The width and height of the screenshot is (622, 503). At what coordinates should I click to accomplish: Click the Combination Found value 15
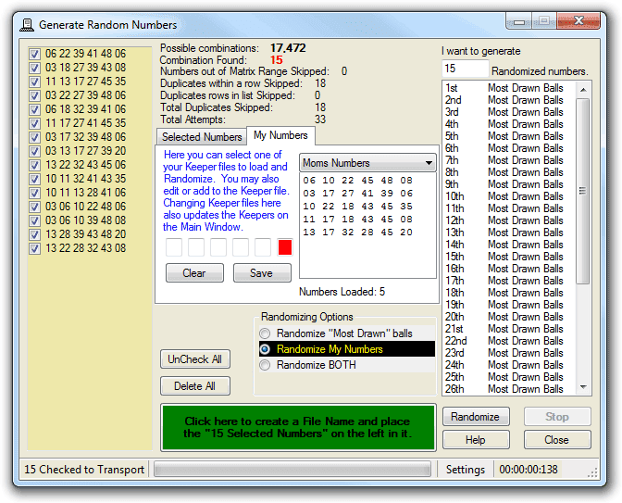click(277, 60)
